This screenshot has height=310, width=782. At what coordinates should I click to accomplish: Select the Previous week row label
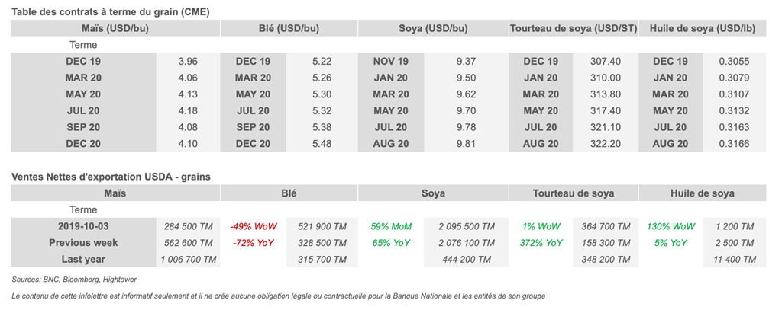coord(83,243)
